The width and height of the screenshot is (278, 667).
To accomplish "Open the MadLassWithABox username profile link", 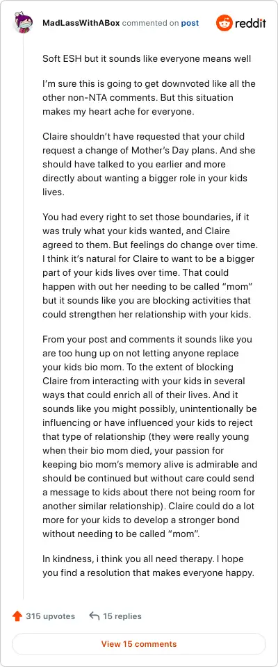I will 81,23.
